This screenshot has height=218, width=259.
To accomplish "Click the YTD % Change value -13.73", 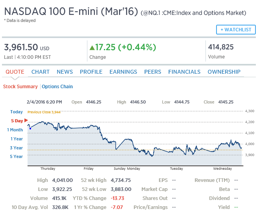I will [117, 198].
